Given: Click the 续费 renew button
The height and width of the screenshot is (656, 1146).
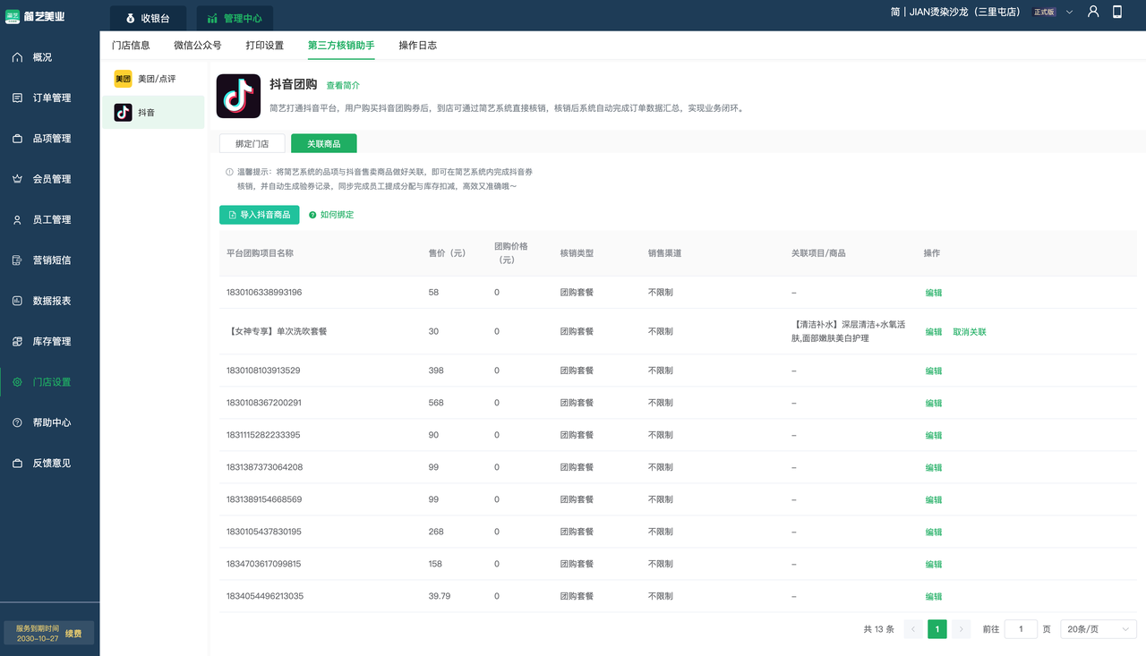Looking at the screenshot, I should [73, 634].
